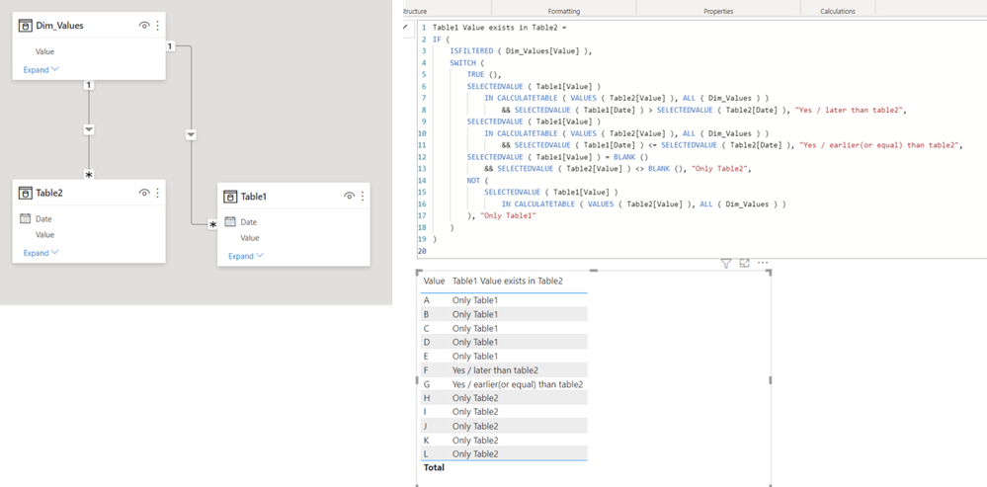Open the Calculations ribbon group
This screenshot has width=987, height=487.
pos(838,11)
